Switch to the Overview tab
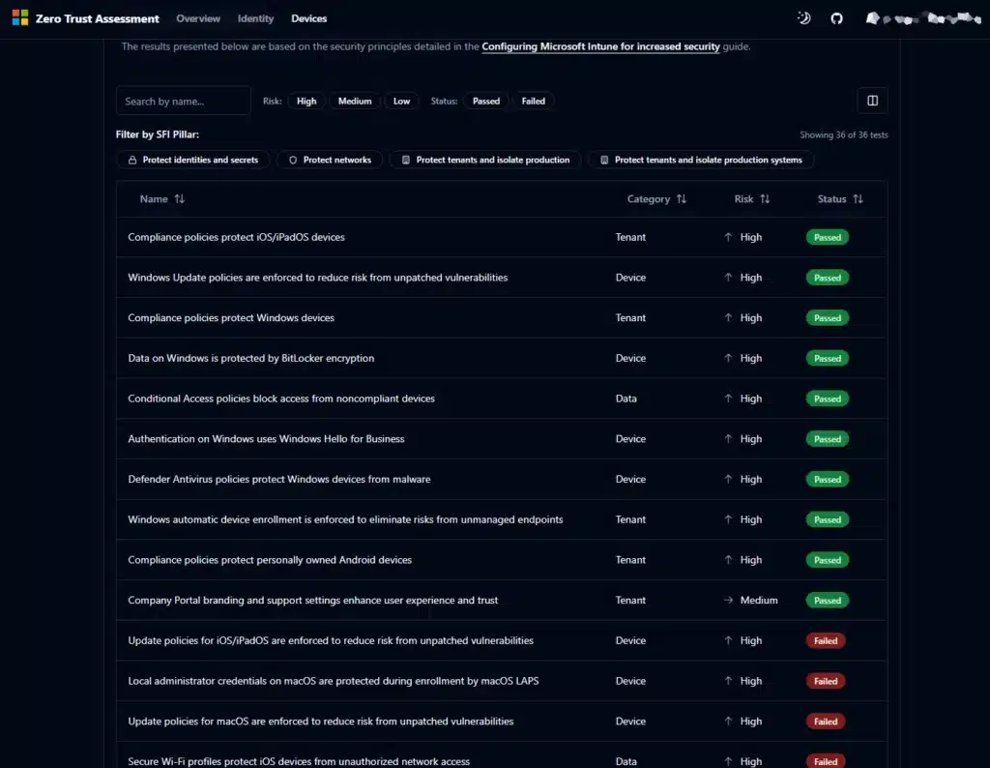Screen dimensions: 990x768 198,18
